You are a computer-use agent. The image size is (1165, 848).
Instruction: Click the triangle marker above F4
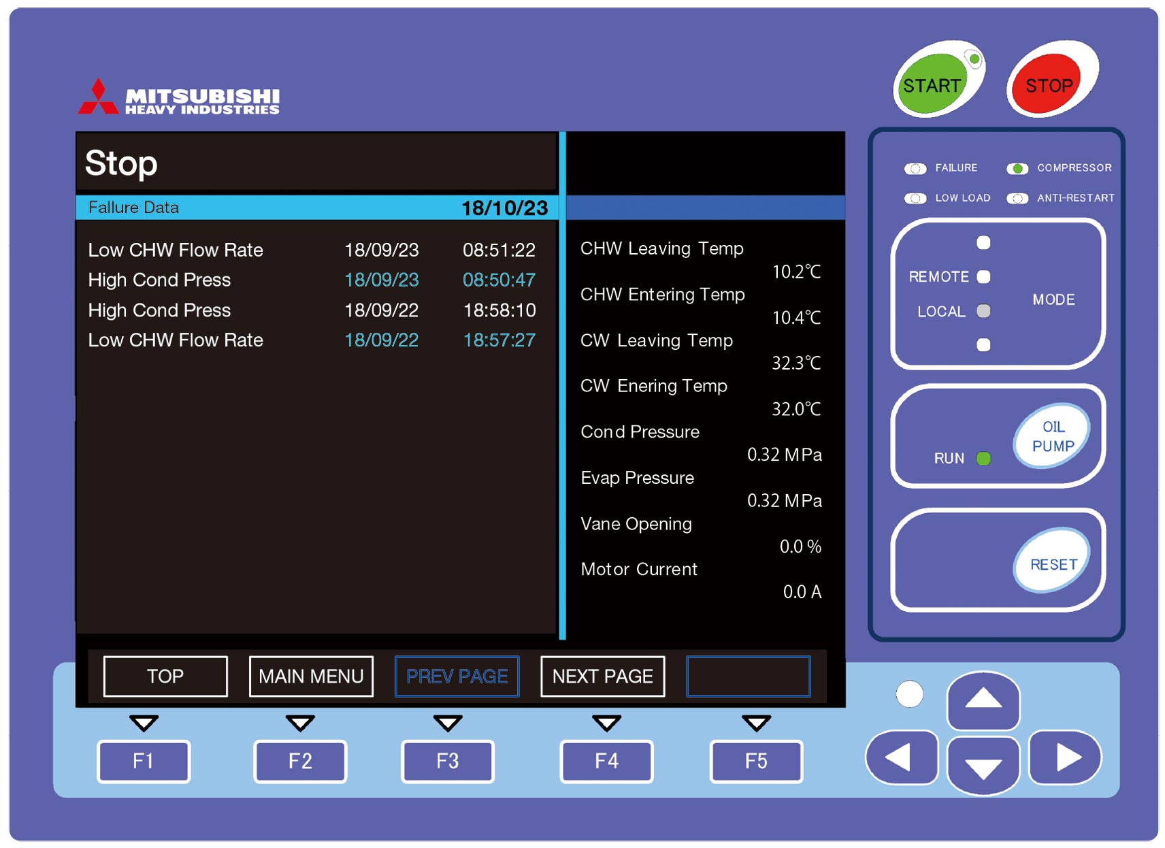tap(606, 723)
